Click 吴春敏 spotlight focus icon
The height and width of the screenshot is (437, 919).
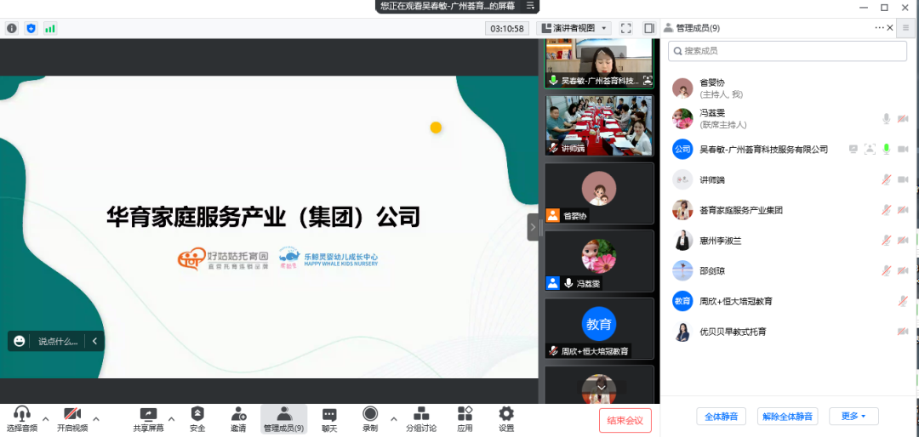(x=870, y=150)
